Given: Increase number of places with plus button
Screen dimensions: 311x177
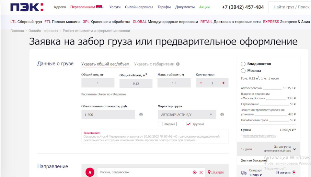Looking at the screenshot, I should (223, 83).
